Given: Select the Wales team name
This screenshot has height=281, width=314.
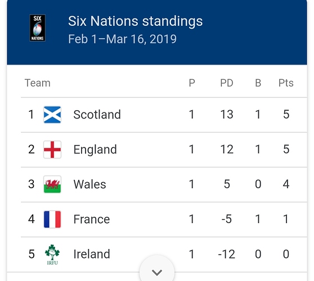Looking at the screenshot, I should 89,184.
